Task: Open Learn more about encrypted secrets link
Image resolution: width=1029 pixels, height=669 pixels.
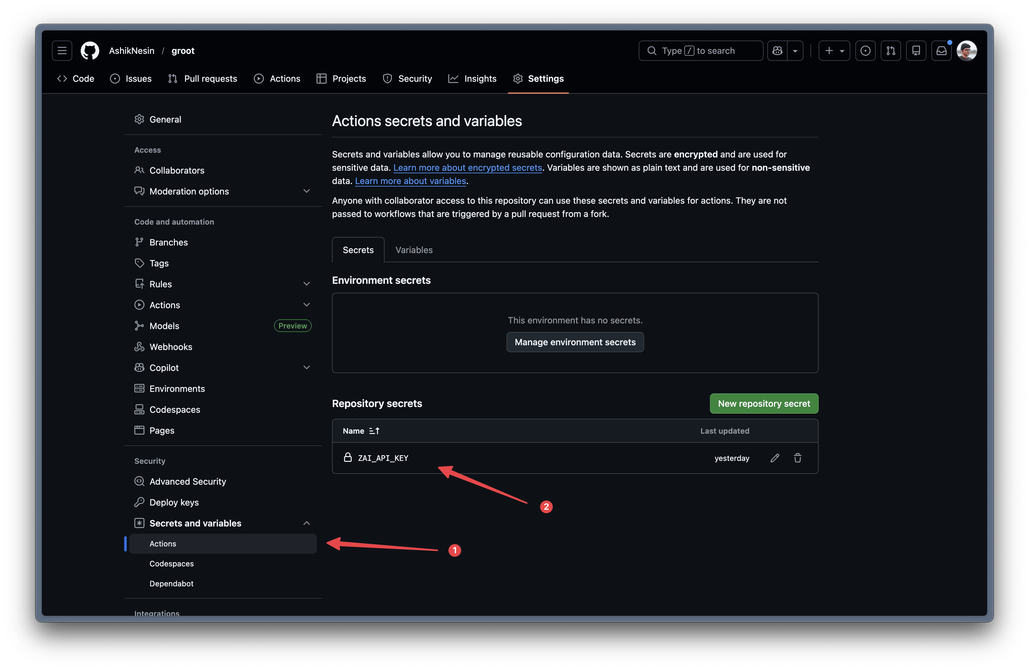Action: coord(467,168)
